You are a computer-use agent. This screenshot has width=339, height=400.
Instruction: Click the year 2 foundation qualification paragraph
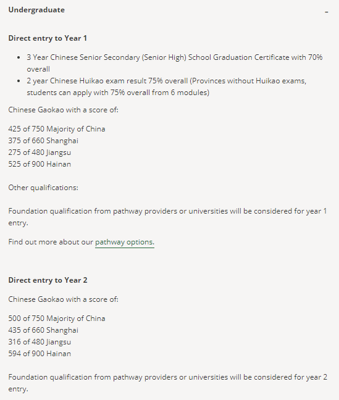tap(168, 383)
